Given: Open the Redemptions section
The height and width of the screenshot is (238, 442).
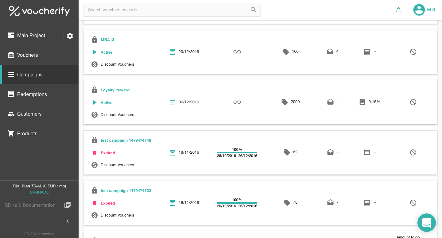Looking at the screenshot, I should pos(32,94).
